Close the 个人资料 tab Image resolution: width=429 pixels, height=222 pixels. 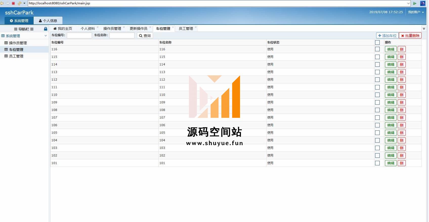pyautogui.click(x=98, y=27)
